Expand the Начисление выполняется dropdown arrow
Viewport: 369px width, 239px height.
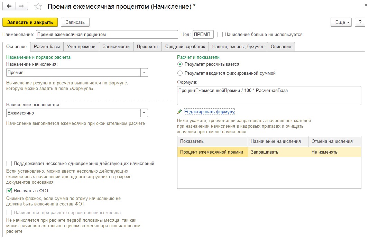click(x=144, y=113)
